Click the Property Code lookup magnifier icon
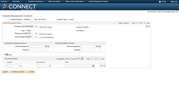This screenshot has height=100, width=179. 37,27
